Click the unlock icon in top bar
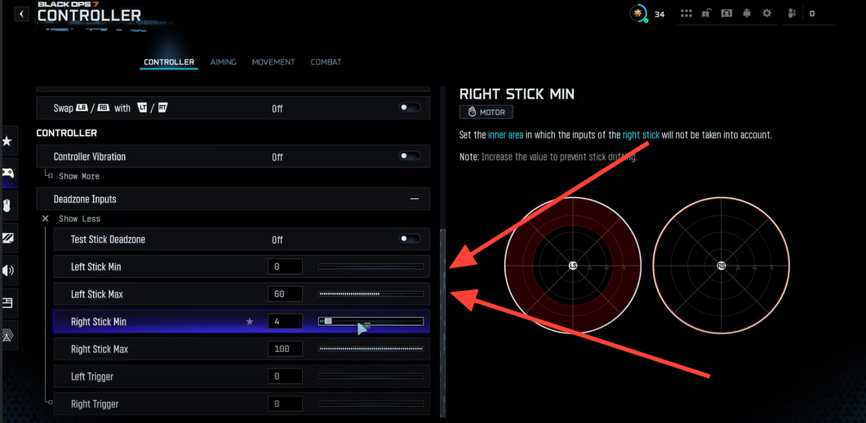This screenshot has height=423, width=866. point(706,13)
